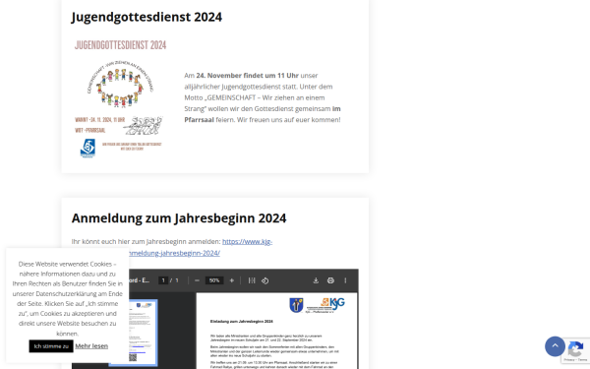Click the scroll-to-top arrow button
The image size is (590, 369).
tap(555, 346)
